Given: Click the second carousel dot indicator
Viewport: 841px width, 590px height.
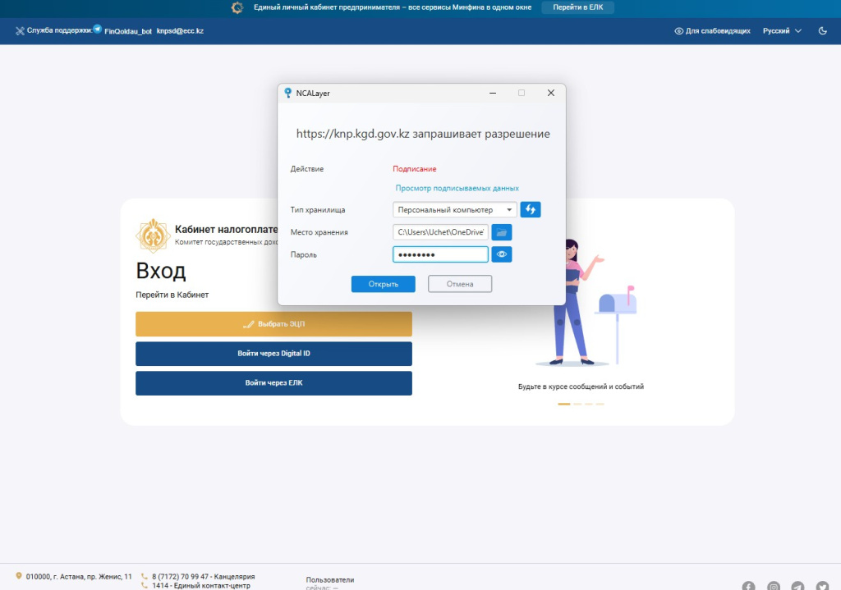Looking at the screenshot, I should (x=577, y=404).
